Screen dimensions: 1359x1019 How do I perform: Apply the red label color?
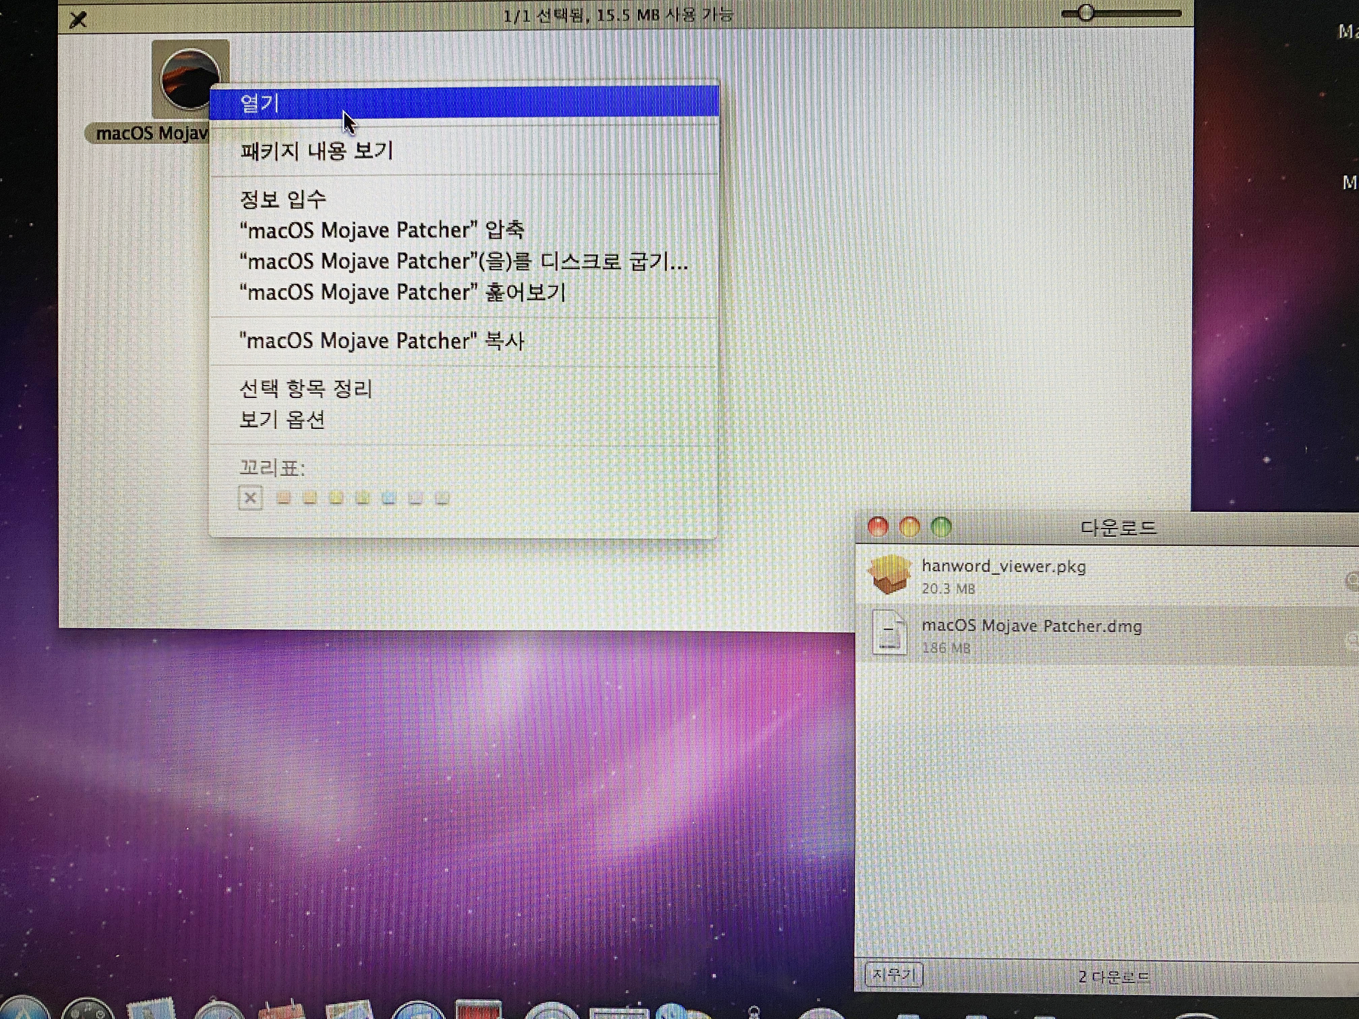pos(283,497)
